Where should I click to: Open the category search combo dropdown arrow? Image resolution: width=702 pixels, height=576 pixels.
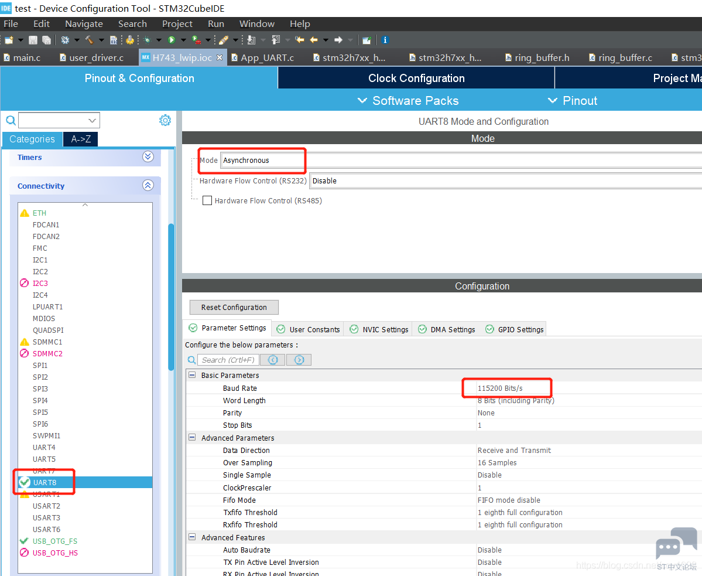(92, 120)
